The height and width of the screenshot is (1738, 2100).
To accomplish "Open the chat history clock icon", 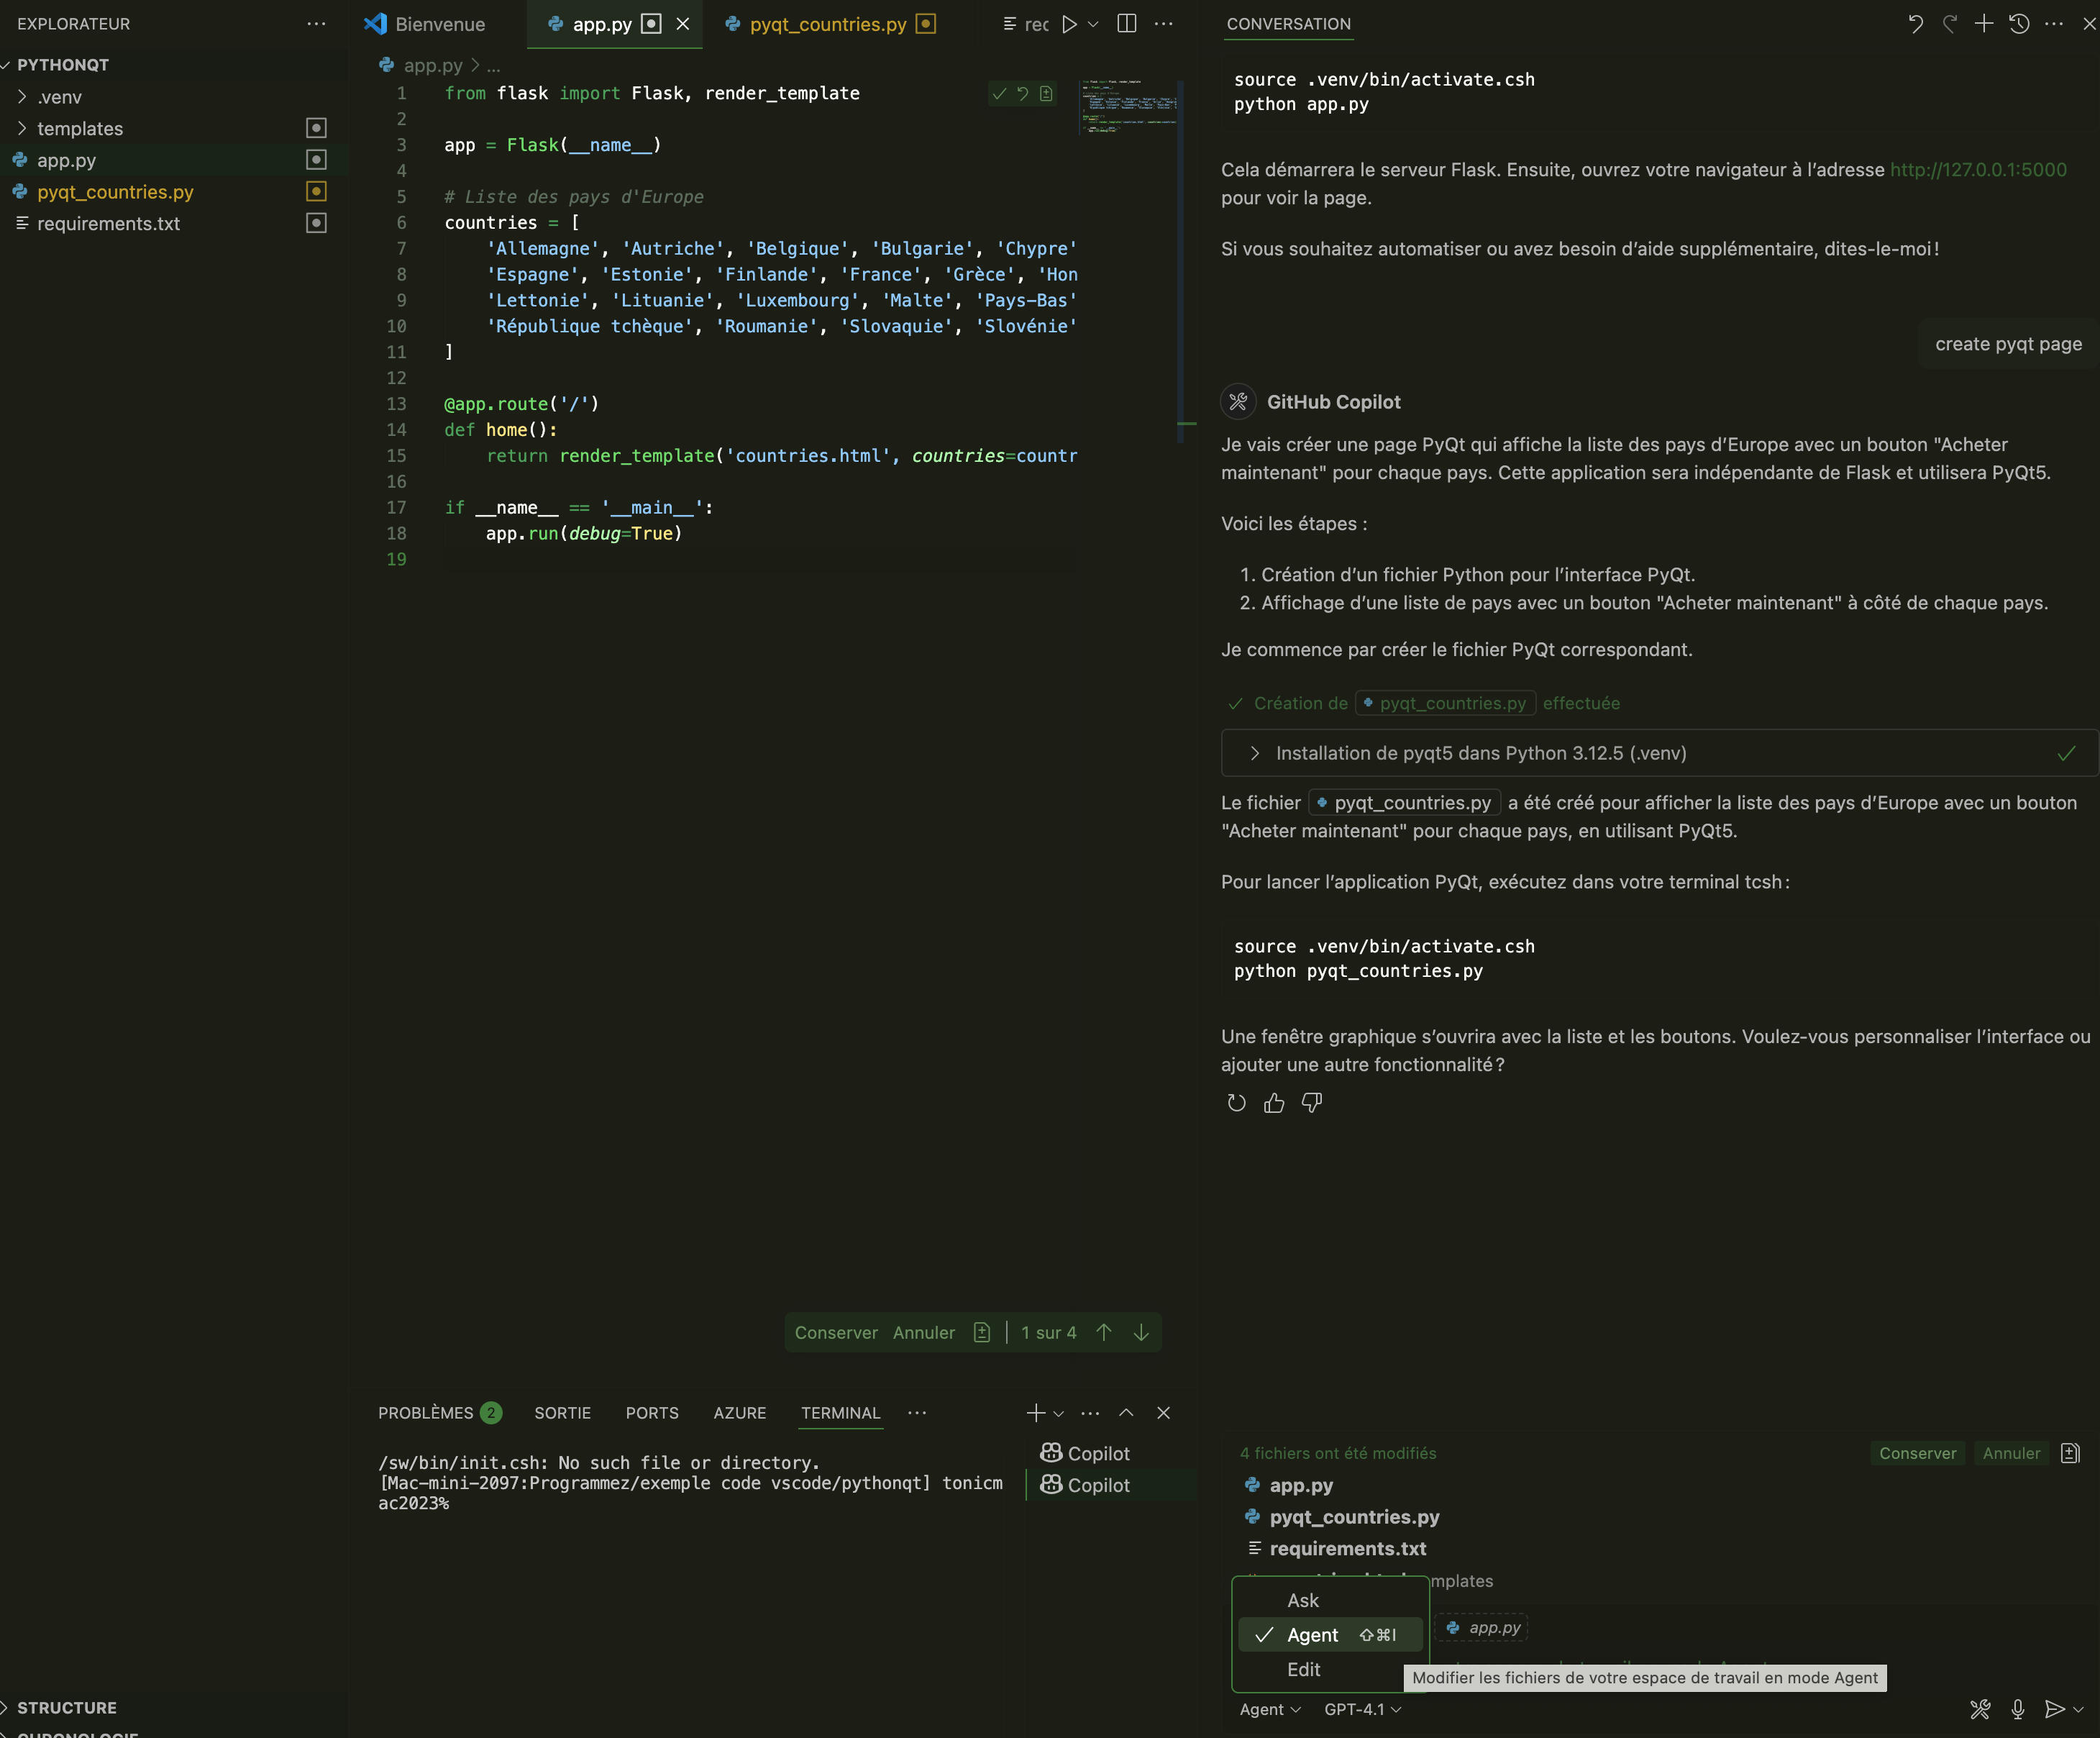I will click(x=2019, y=24).
